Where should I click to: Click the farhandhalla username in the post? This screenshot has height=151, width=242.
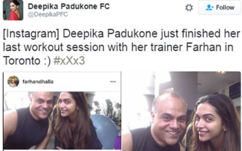tap(38, 82)
